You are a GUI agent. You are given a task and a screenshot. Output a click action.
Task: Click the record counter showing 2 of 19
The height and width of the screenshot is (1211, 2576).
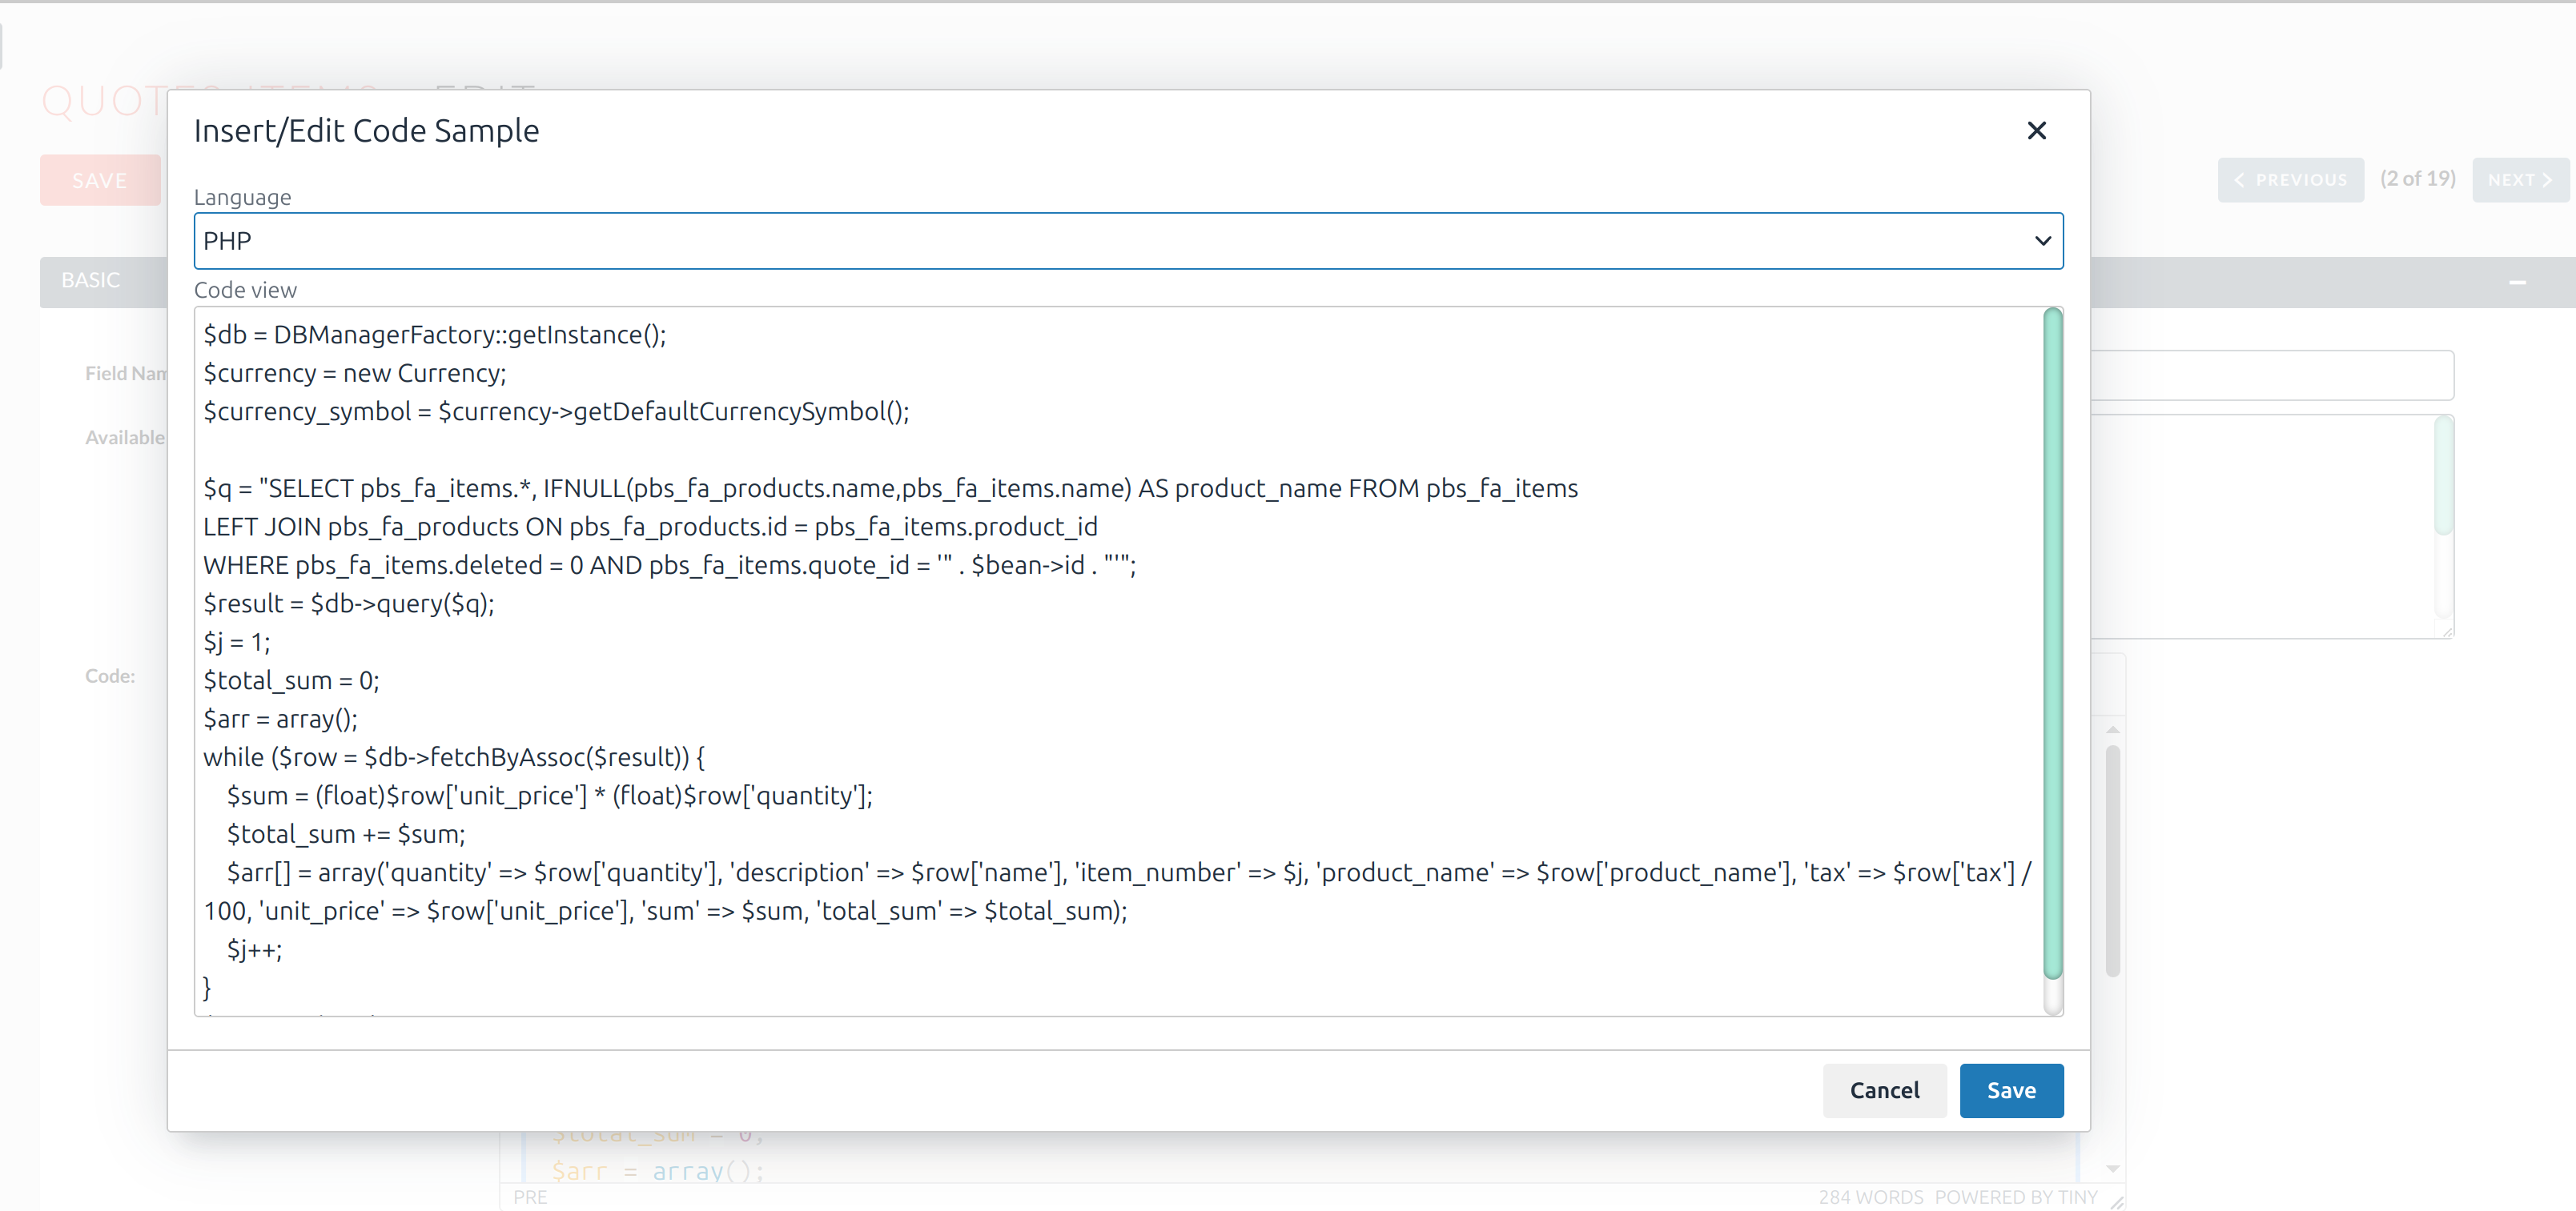[2418, 180]
